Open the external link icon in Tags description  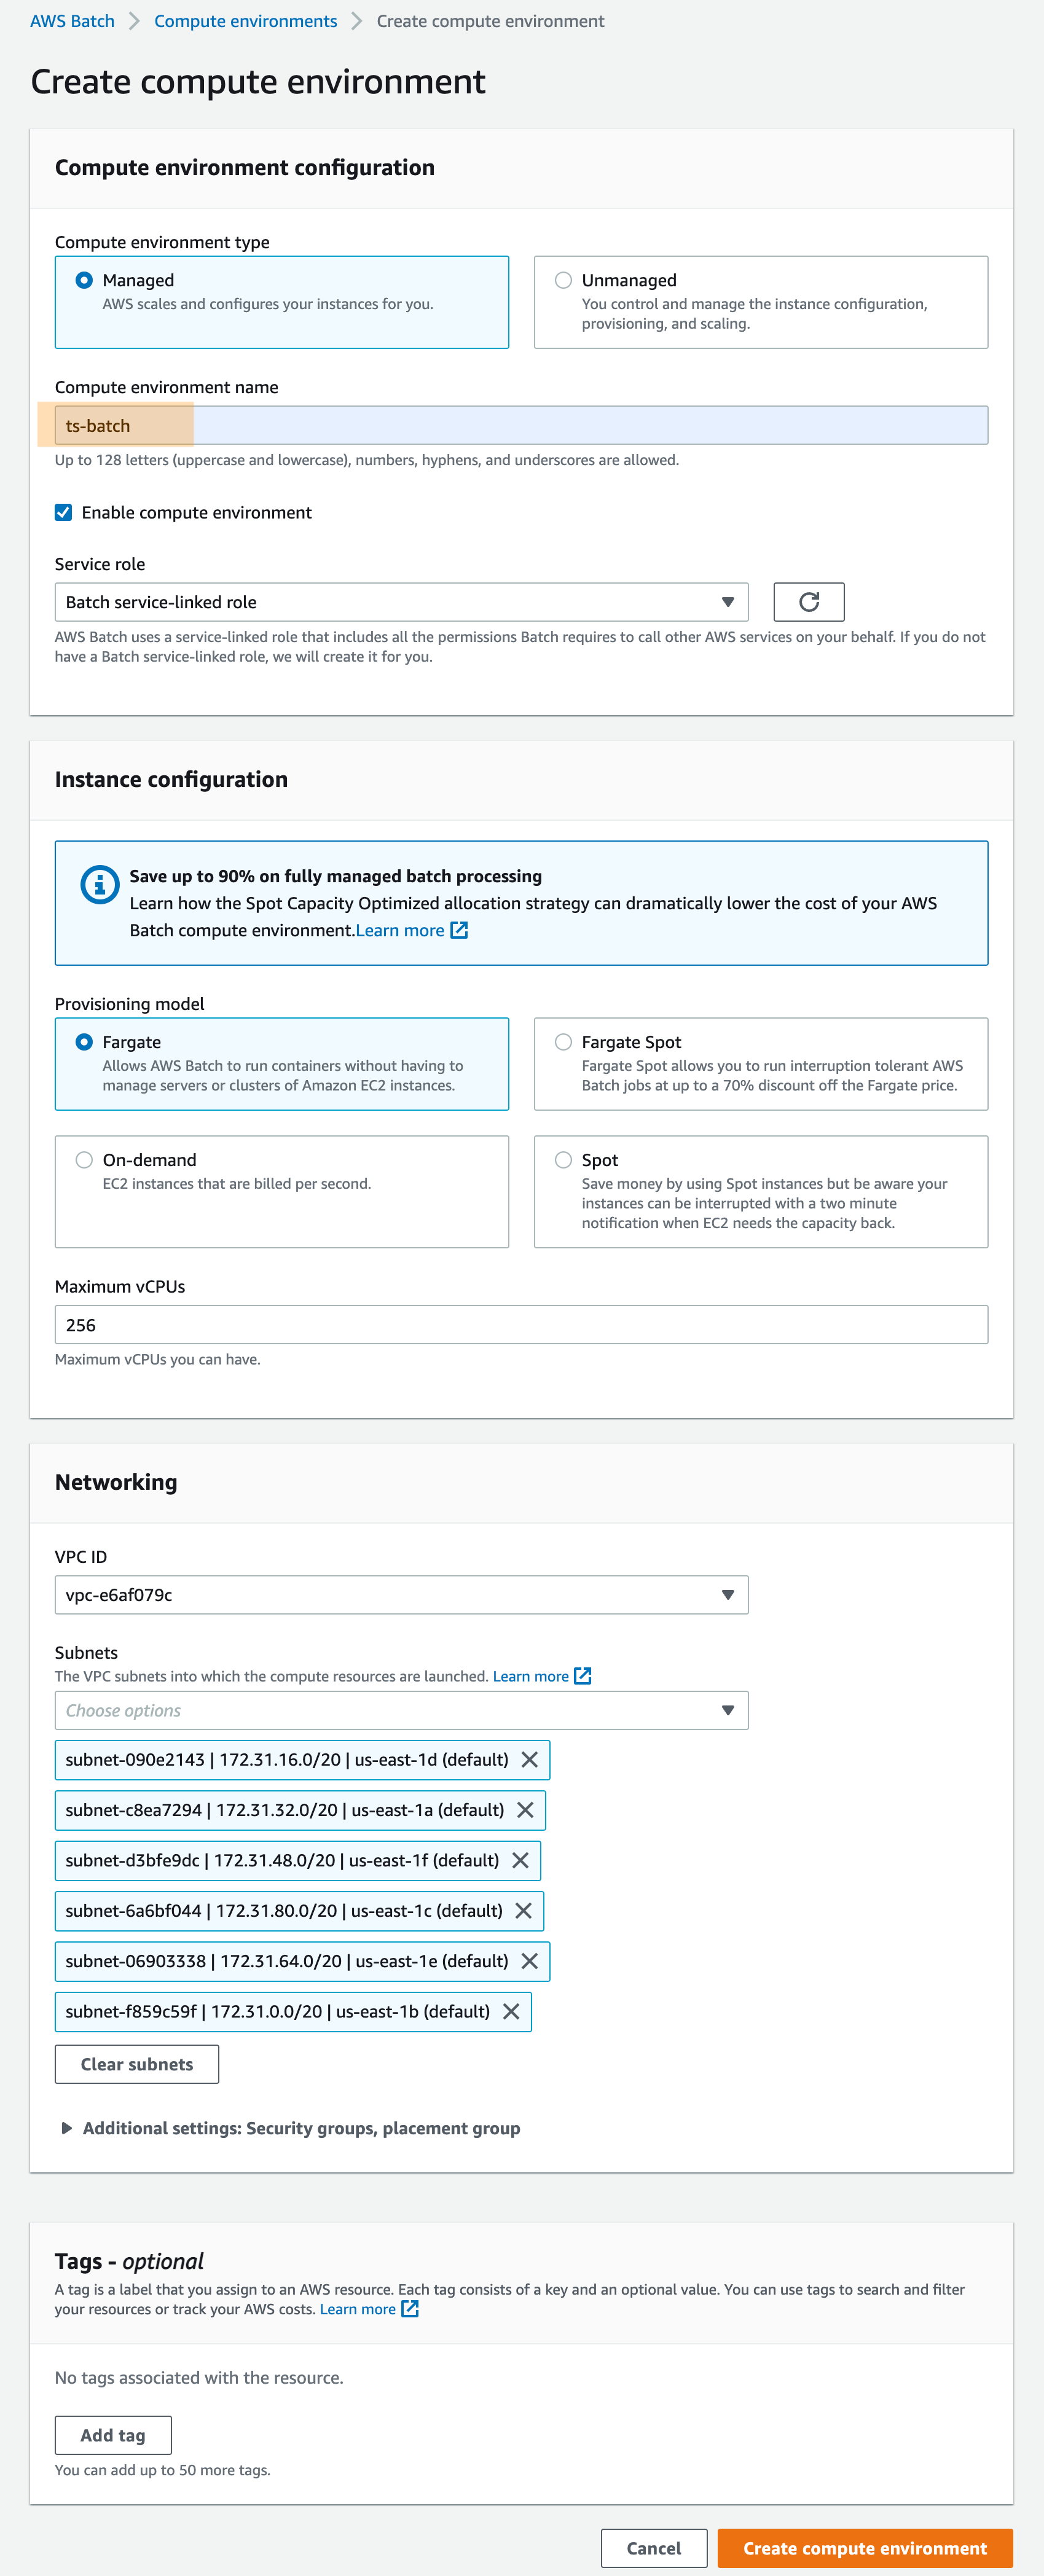410,2309
